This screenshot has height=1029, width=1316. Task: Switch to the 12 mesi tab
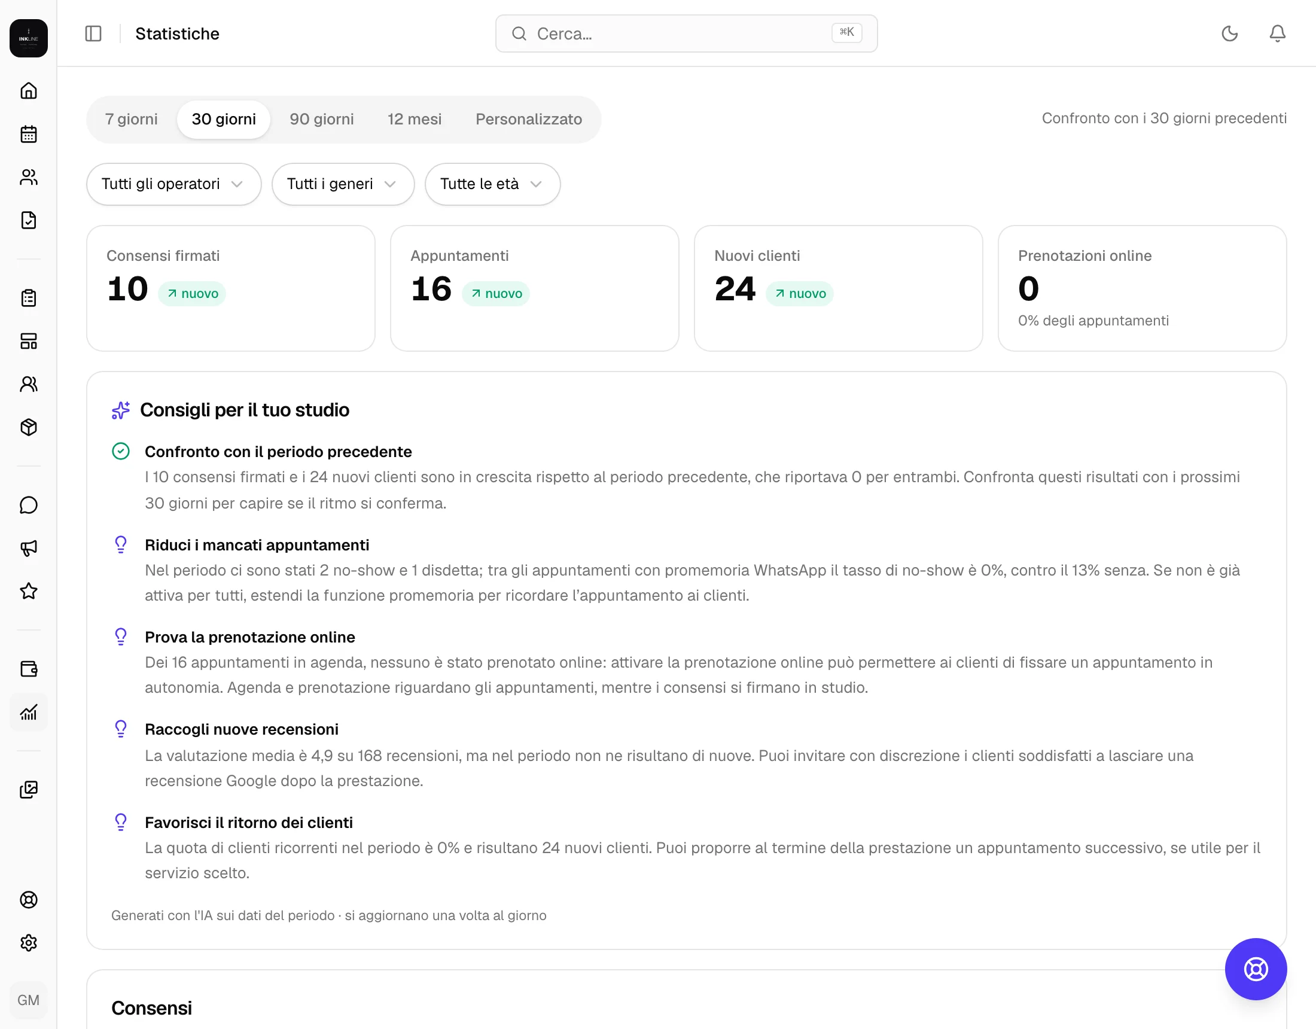coord(415,120)
